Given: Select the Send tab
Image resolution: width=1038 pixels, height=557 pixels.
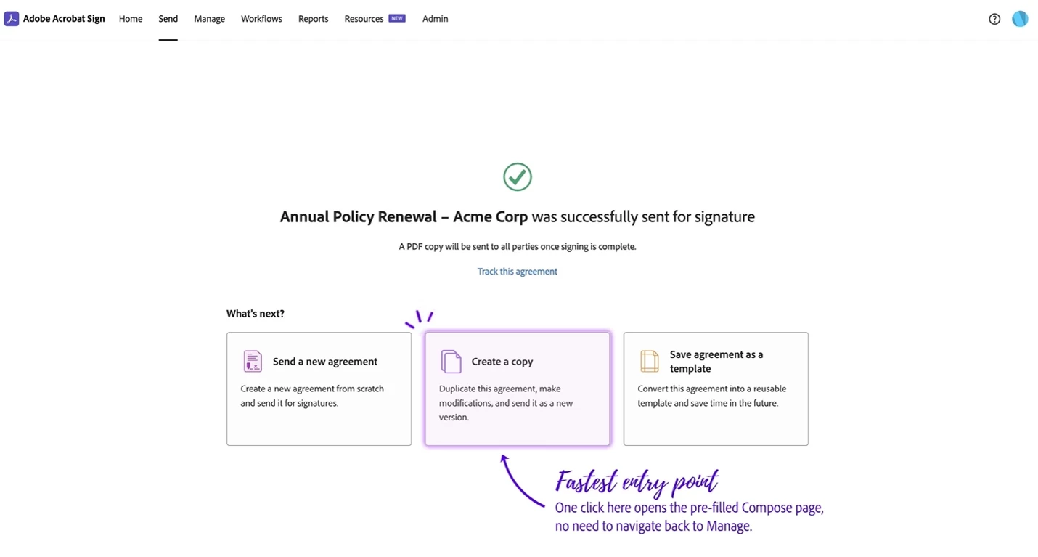Looking at the screenshot, I should tap(168, 19).
